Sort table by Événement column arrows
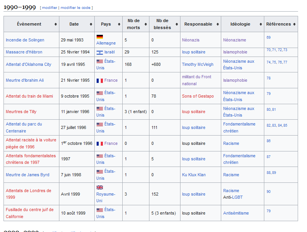307x232 pixels. coord(56,24)
